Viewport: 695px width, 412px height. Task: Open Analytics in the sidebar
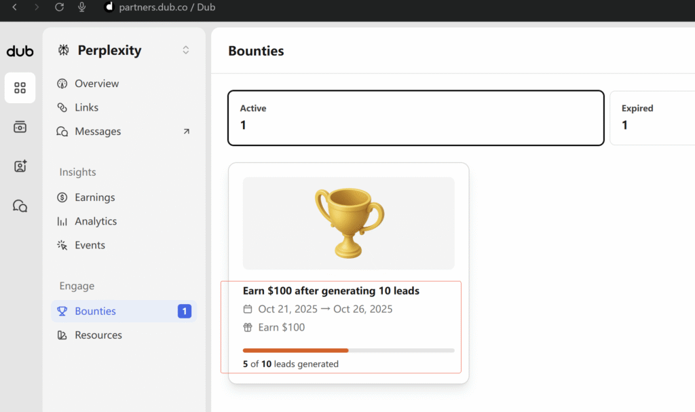coord(96,221)
